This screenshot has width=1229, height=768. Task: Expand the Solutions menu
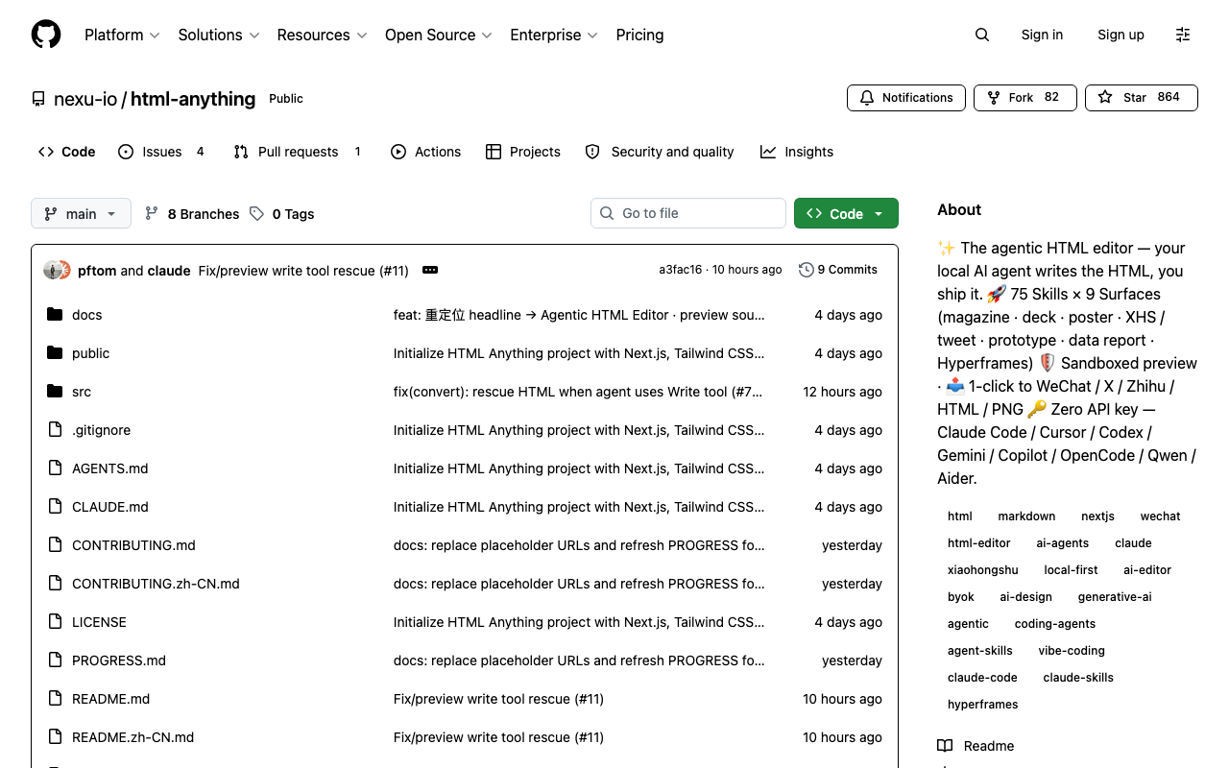click(219, 35)
